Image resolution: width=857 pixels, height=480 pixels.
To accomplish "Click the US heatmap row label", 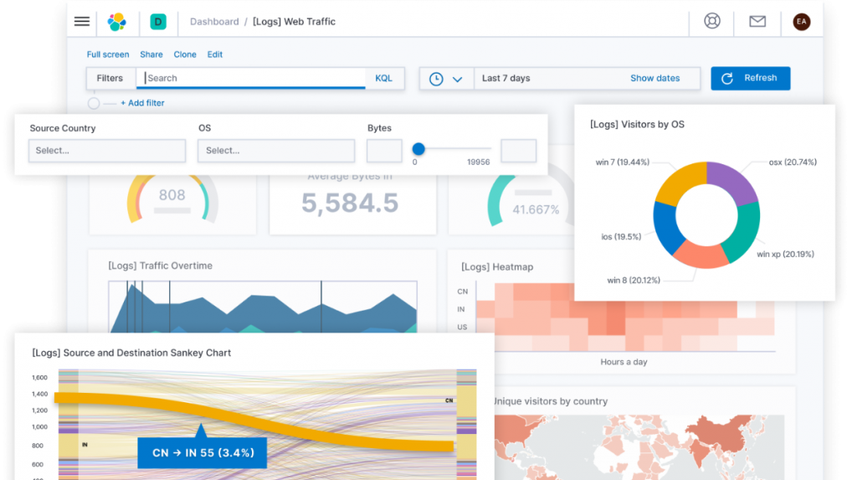I will [462, 327].
